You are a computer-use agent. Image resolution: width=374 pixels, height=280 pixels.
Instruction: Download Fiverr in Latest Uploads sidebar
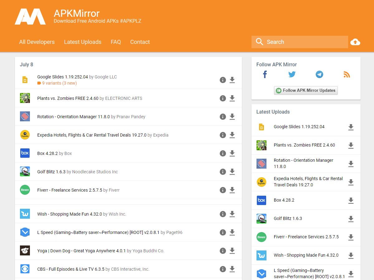coord(351,237)
